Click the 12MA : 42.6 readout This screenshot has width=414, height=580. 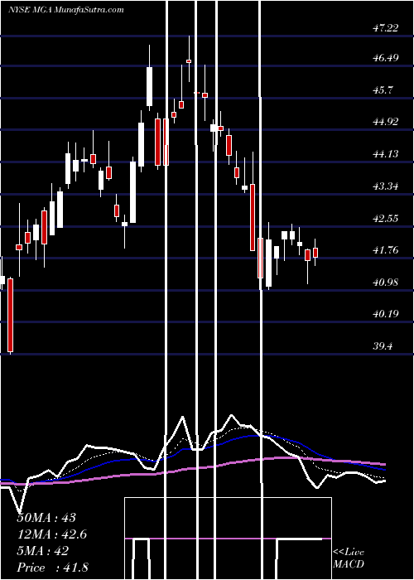(x=51, y=534)
